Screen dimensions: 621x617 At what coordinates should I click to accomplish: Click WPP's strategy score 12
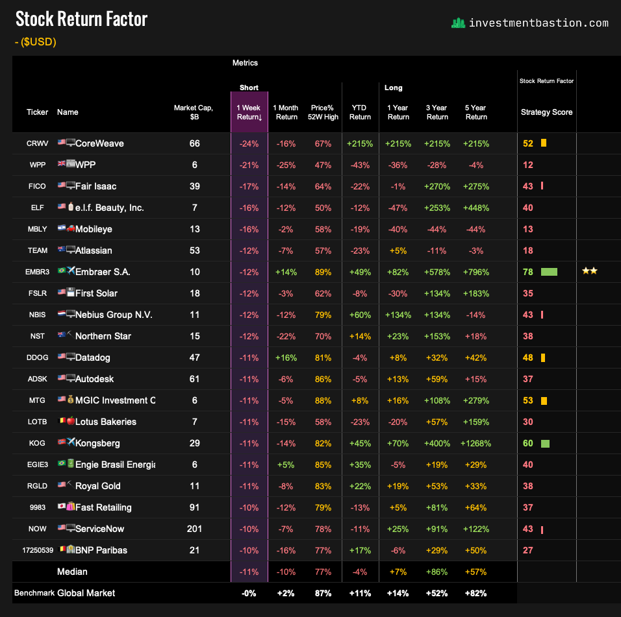[x=528, y=165]
